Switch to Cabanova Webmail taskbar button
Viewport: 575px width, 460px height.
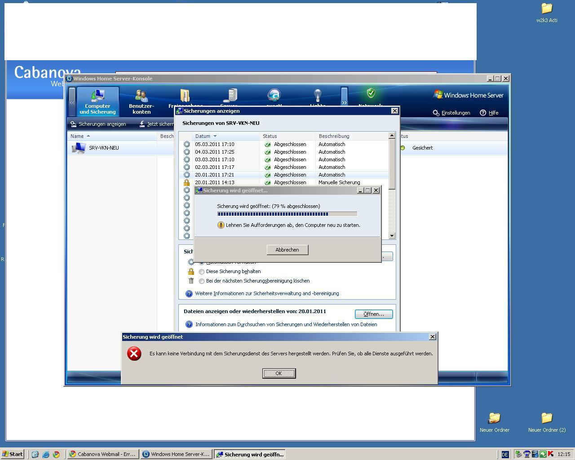click(102, 454)
